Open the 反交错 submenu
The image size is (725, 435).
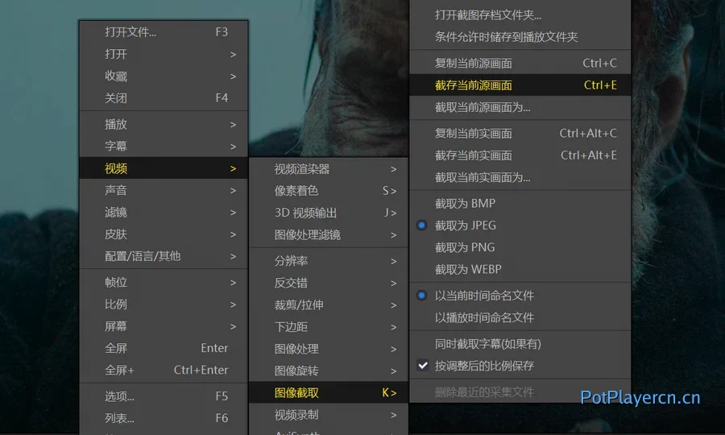click(x=329, y=283)
